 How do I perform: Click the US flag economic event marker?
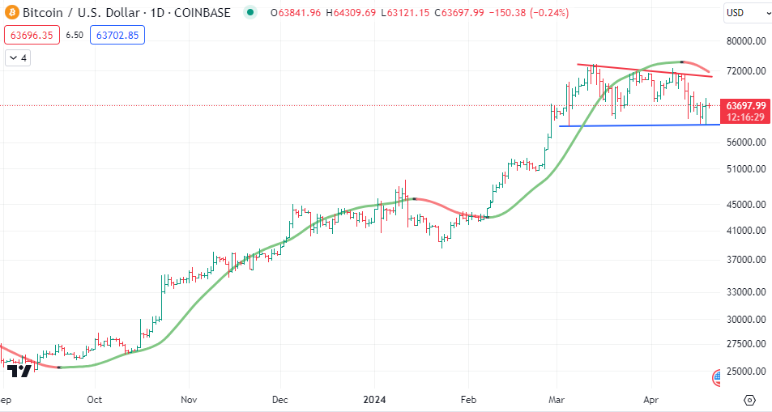click(718, 376)
